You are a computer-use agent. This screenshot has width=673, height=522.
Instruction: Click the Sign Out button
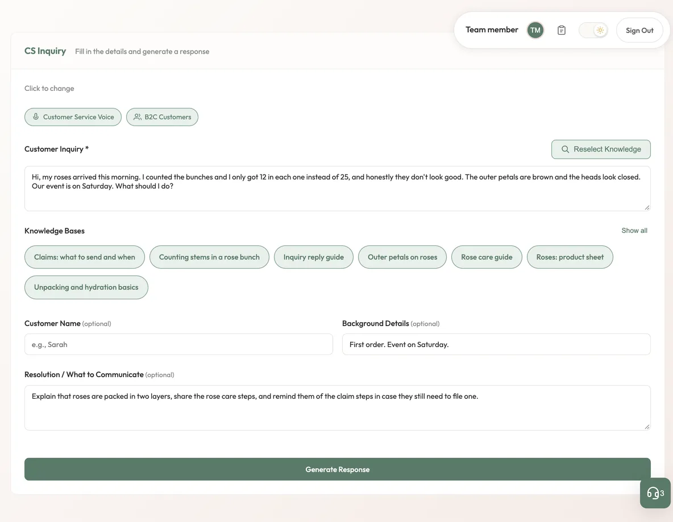click(x=639, y=30)
